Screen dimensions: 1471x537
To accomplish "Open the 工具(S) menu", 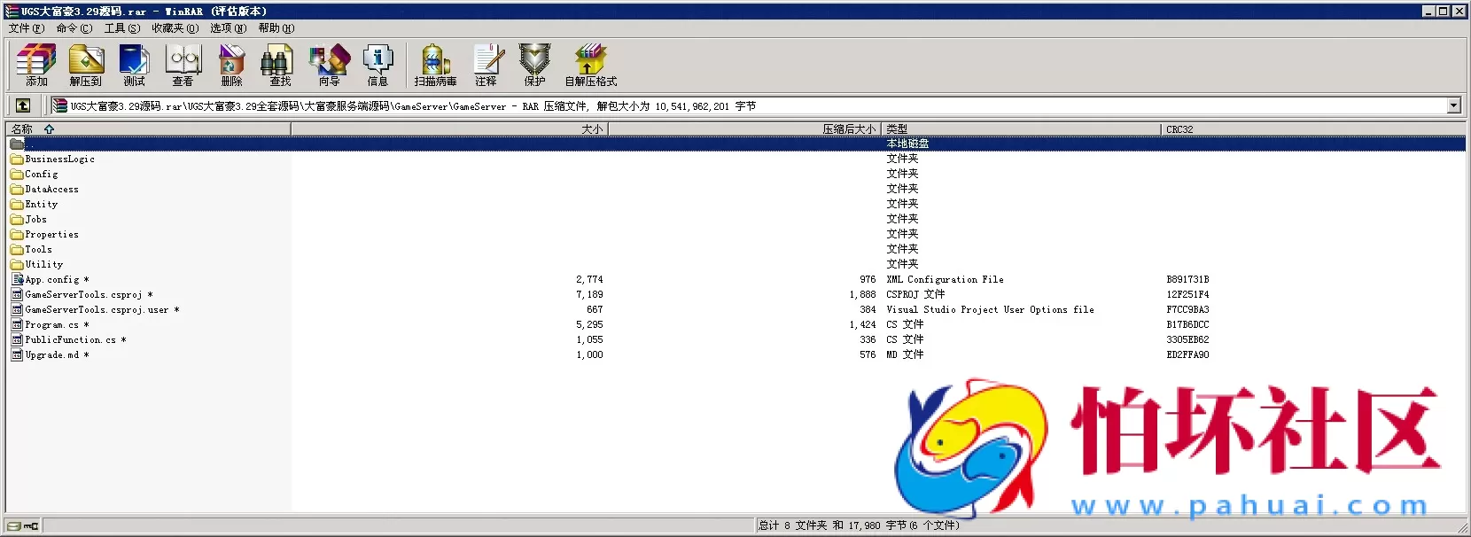I will tap(122, 28).
